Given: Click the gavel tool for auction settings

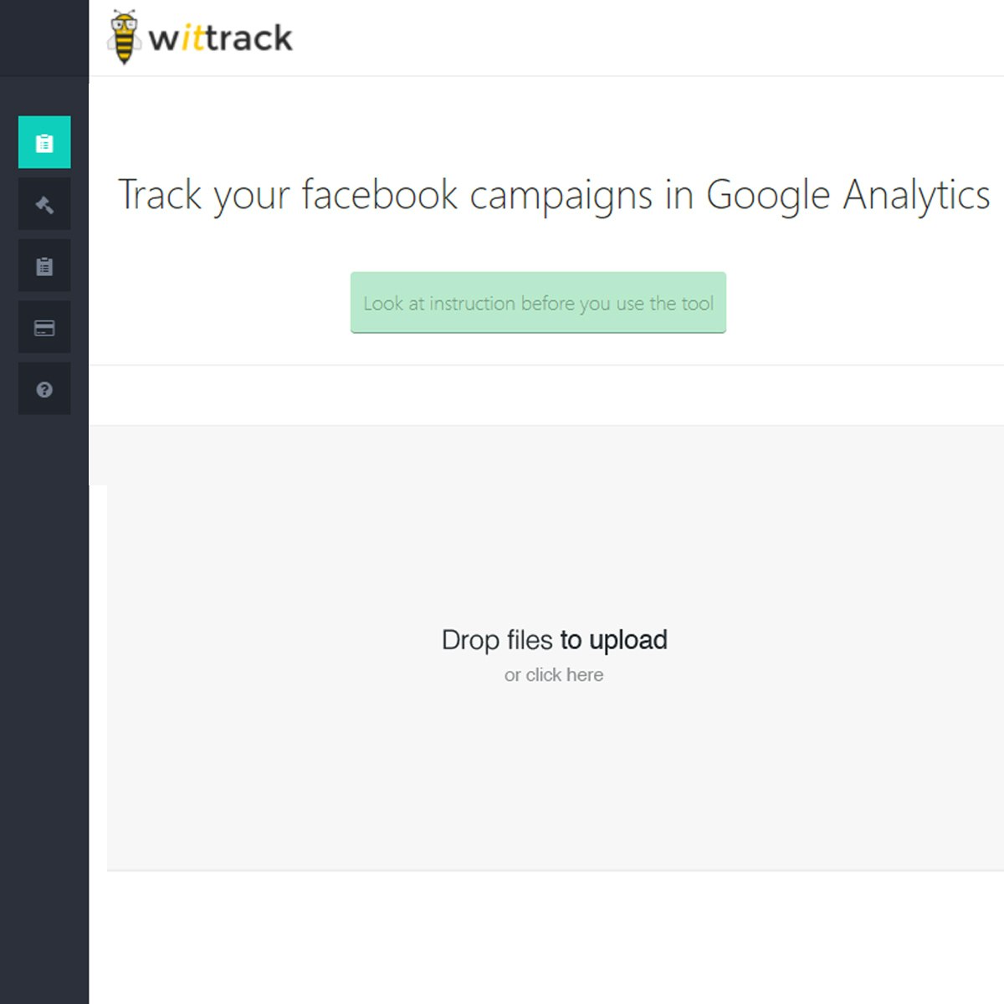Looking at the screenshot, I should [44, 203].
